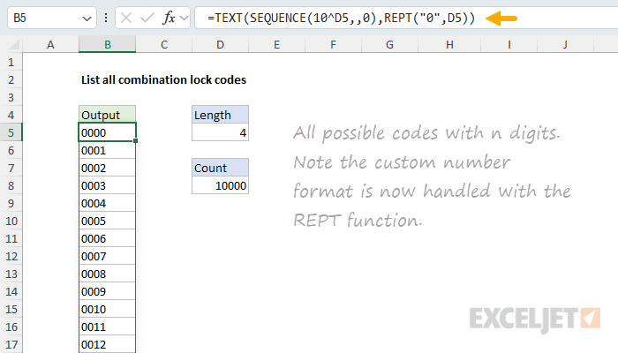Select cell containing 0000

[107, 132]
